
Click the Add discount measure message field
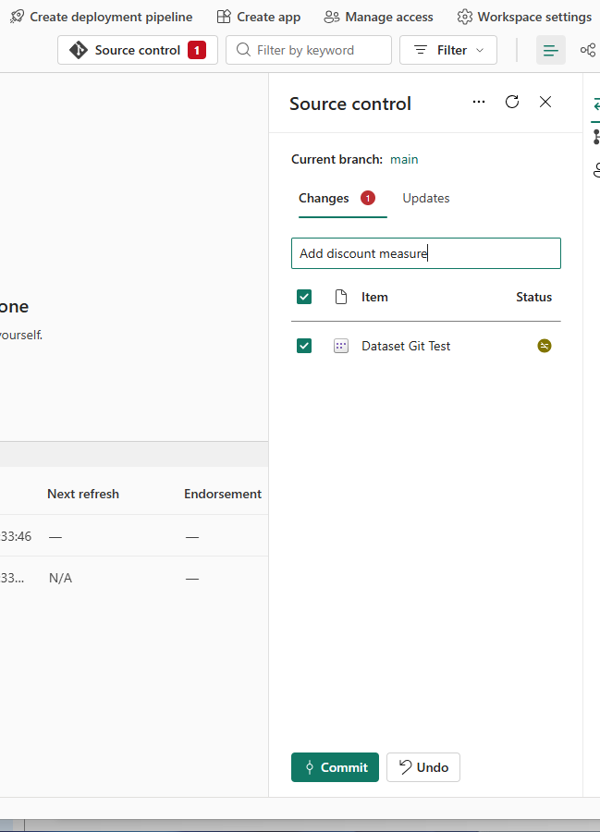pyautogui.click(x=425, y=252)
